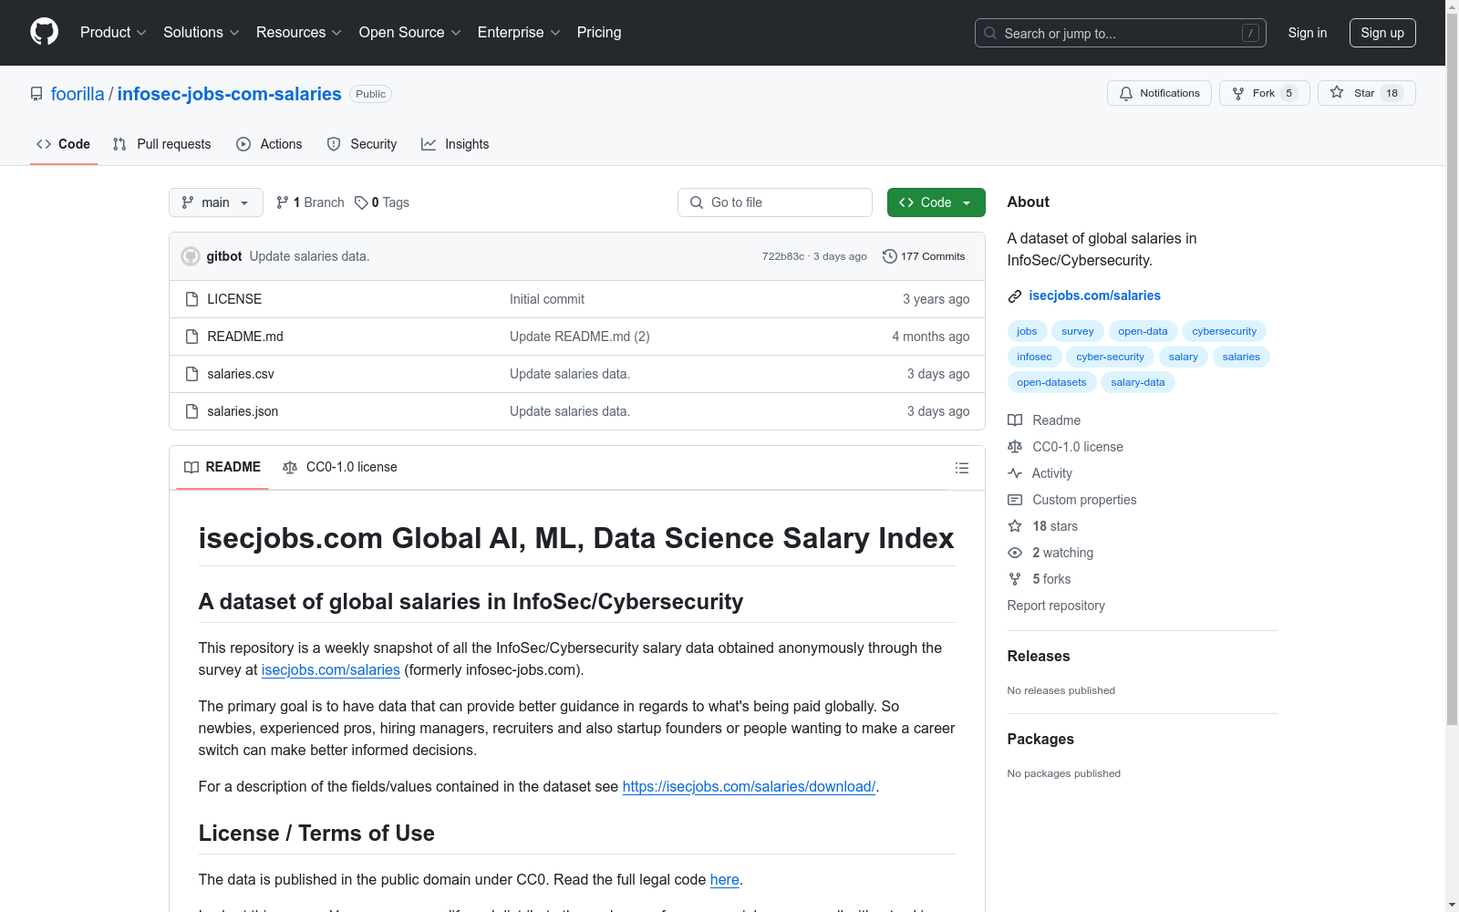Image resolution: width=1459 pixels, height=912 pixels.
Task: Select the cybersecurity topic tag
Action: [1224, 331]
